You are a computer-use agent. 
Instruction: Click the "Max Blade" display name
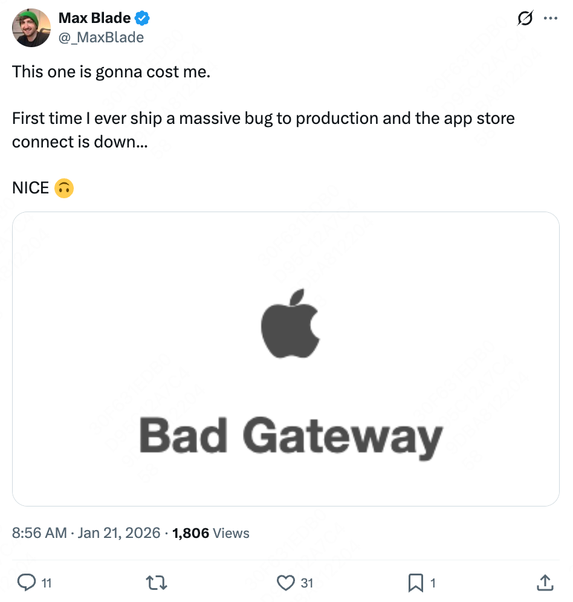click(94, 19)
